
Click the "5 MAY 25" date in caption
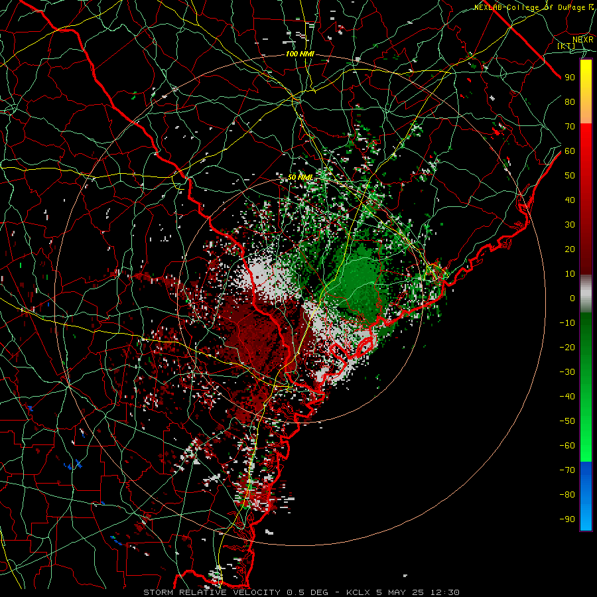(400, 592)
